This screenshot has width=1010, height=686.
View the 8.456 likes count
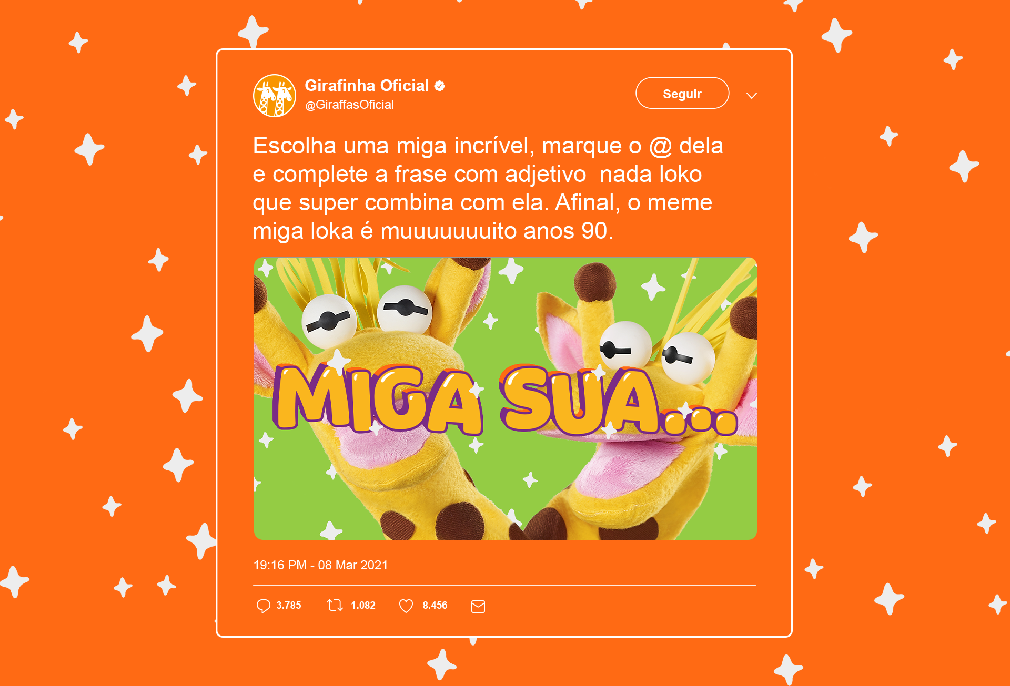click(x=435, y=606)
